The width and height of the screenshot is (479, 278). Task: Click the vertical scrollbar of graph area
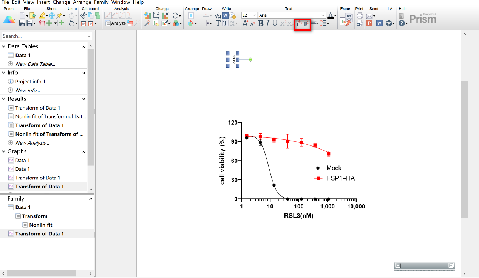(x=464, y=150)
